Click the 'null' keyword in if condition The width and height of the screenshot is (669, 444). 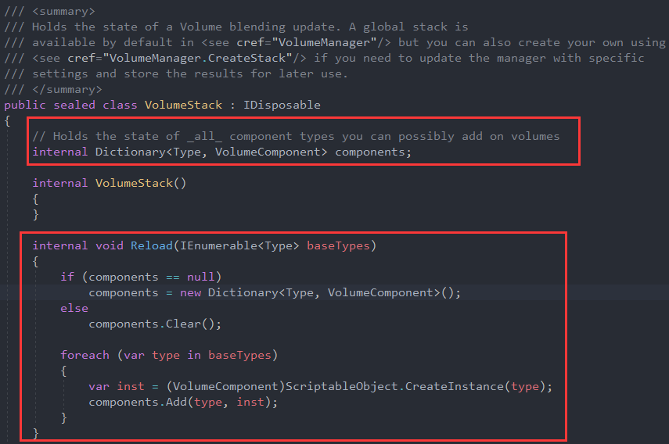tap(201, 277)
